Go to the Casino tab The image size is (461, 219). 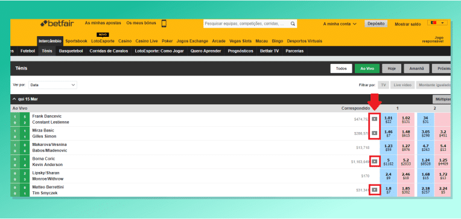point(125,41)
